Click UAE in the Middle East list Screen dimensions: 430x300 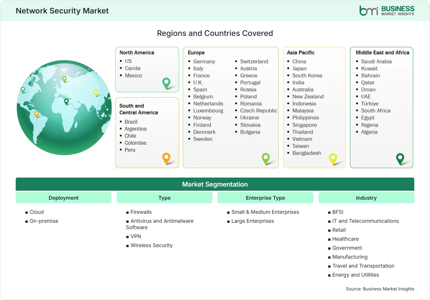(366, 97)
